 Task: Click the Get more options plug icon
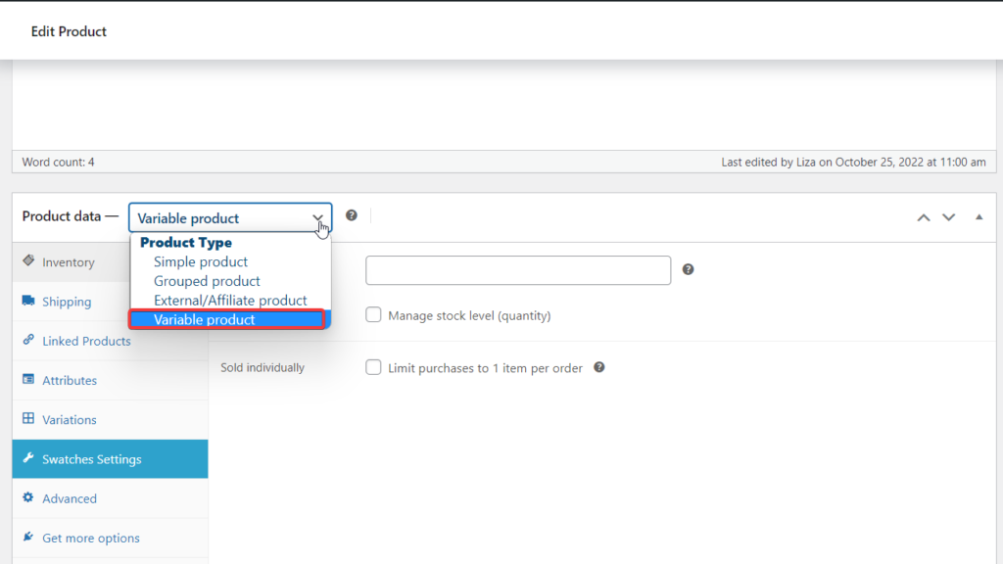click(28, 538)
